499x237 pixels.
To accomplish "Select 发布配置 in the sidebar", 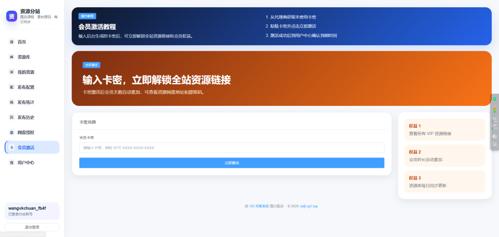I will click(x=32, y=87).
